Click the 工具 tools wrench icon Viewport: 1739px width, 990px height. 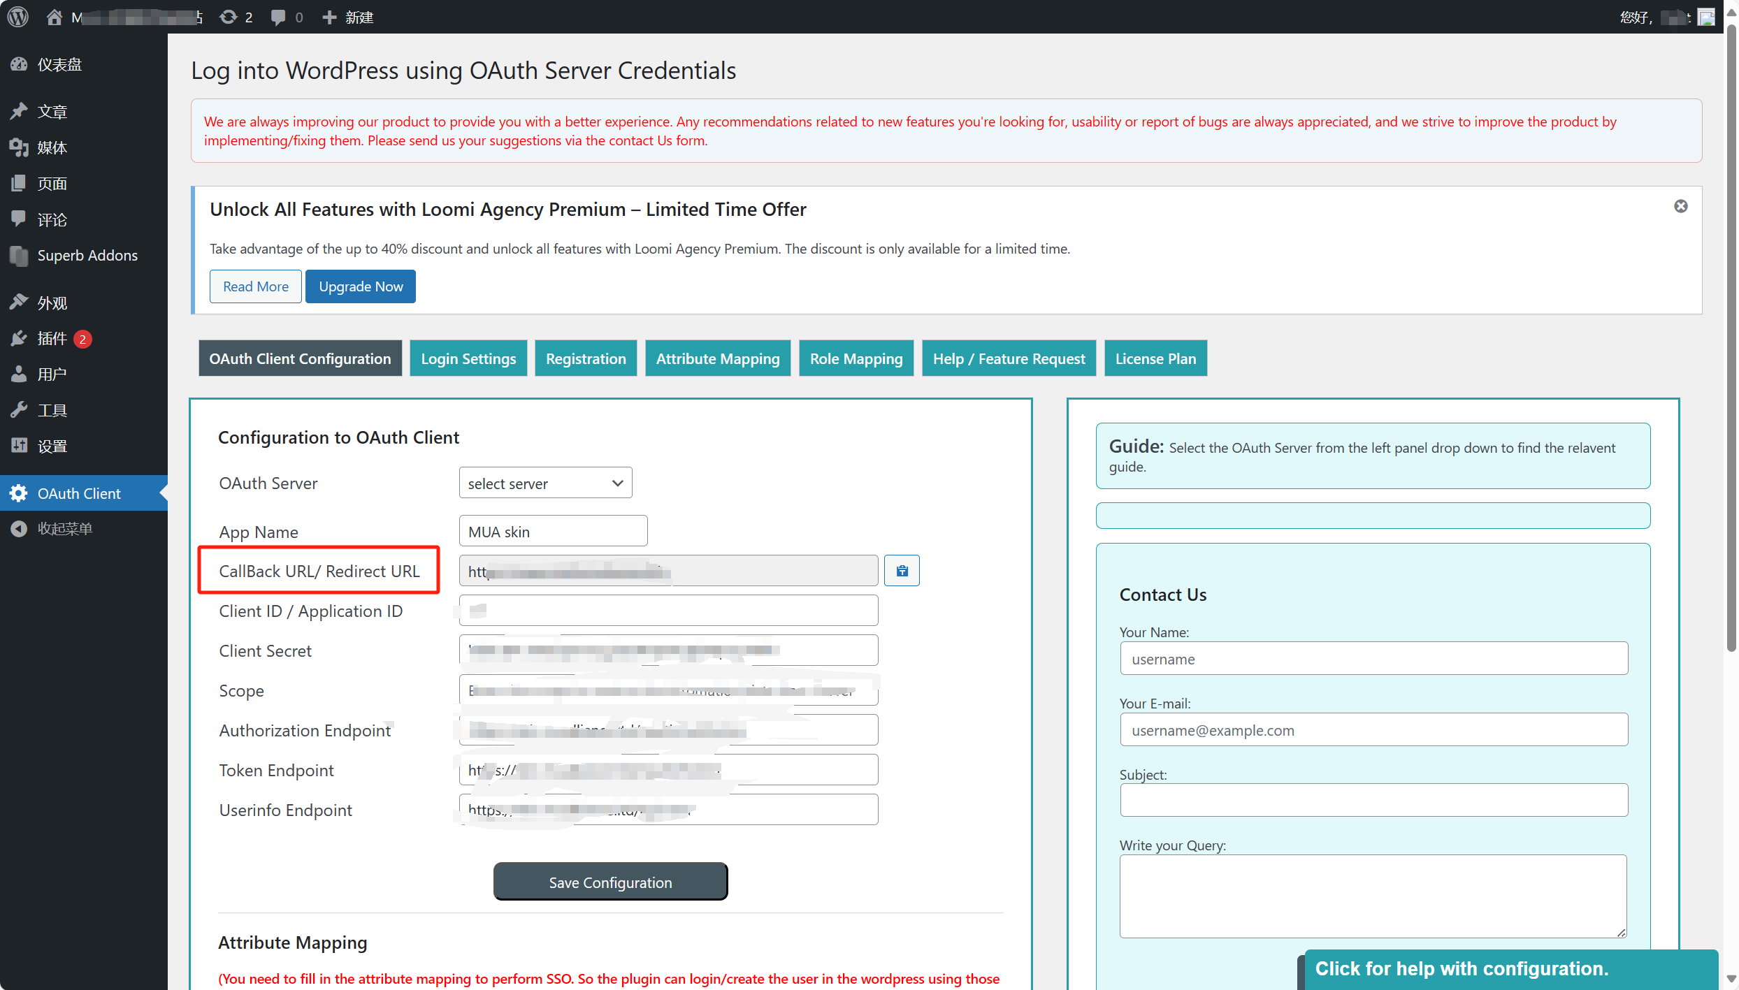point(19,410)
